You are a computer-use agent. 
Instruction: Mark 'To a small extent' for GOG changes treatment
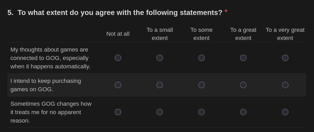(x=160, y=112)
